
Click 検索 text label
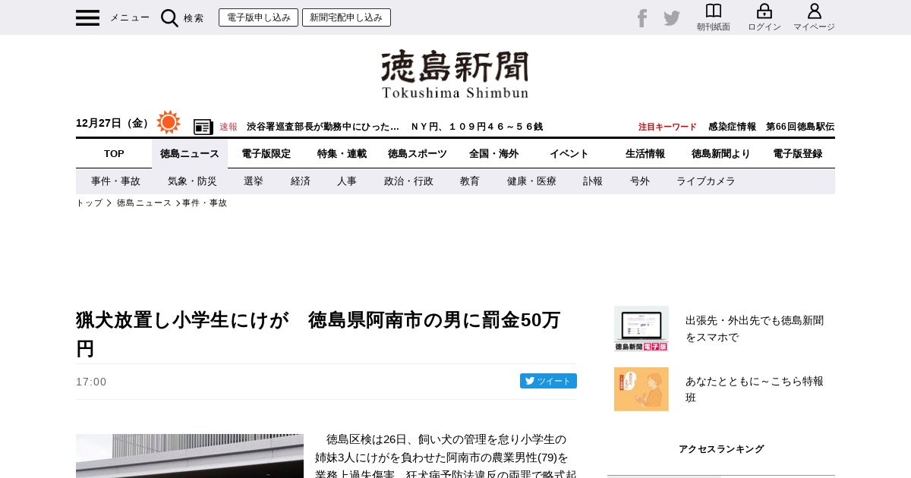point(194,18)
